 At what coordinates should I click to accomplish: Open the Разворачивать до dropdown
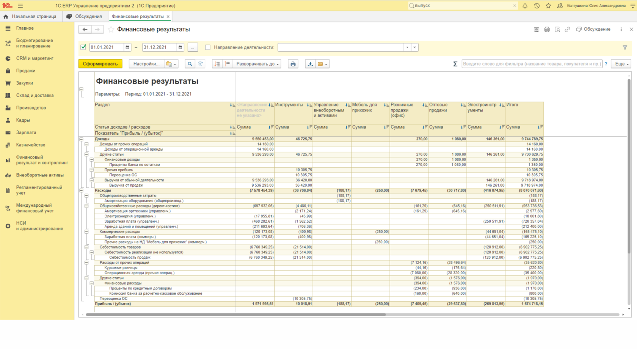(x=257, y=64)
